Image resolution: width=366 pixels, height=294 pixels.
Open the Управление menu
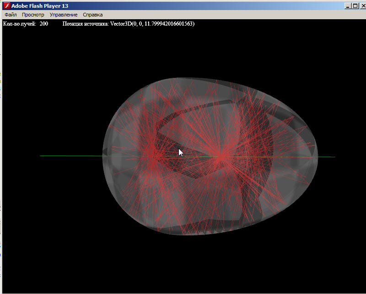pyautogui.click(x=64, y=15)
